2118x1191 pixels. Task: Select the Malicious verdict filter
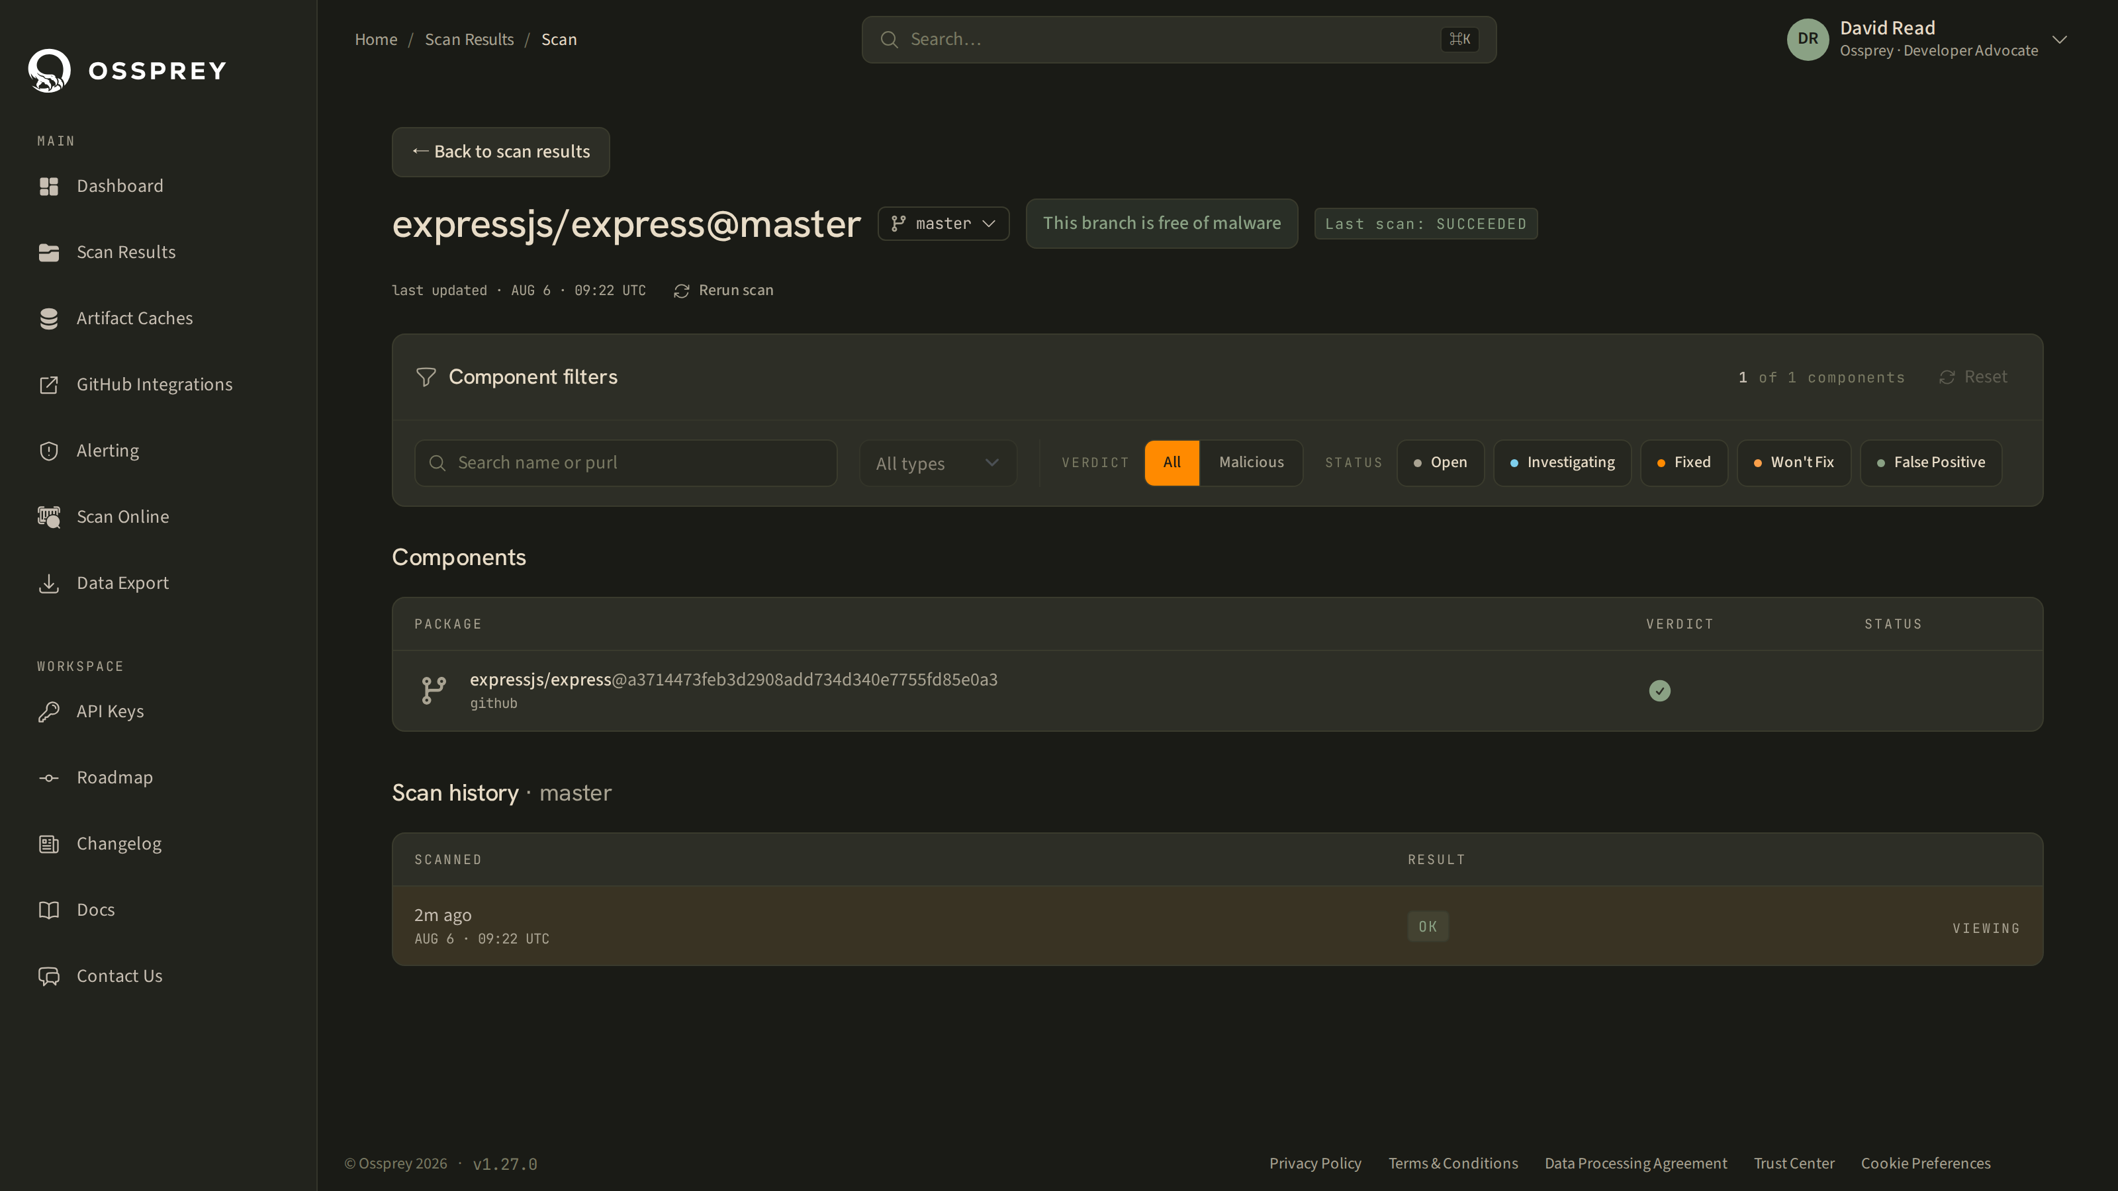coord(1250,463)
